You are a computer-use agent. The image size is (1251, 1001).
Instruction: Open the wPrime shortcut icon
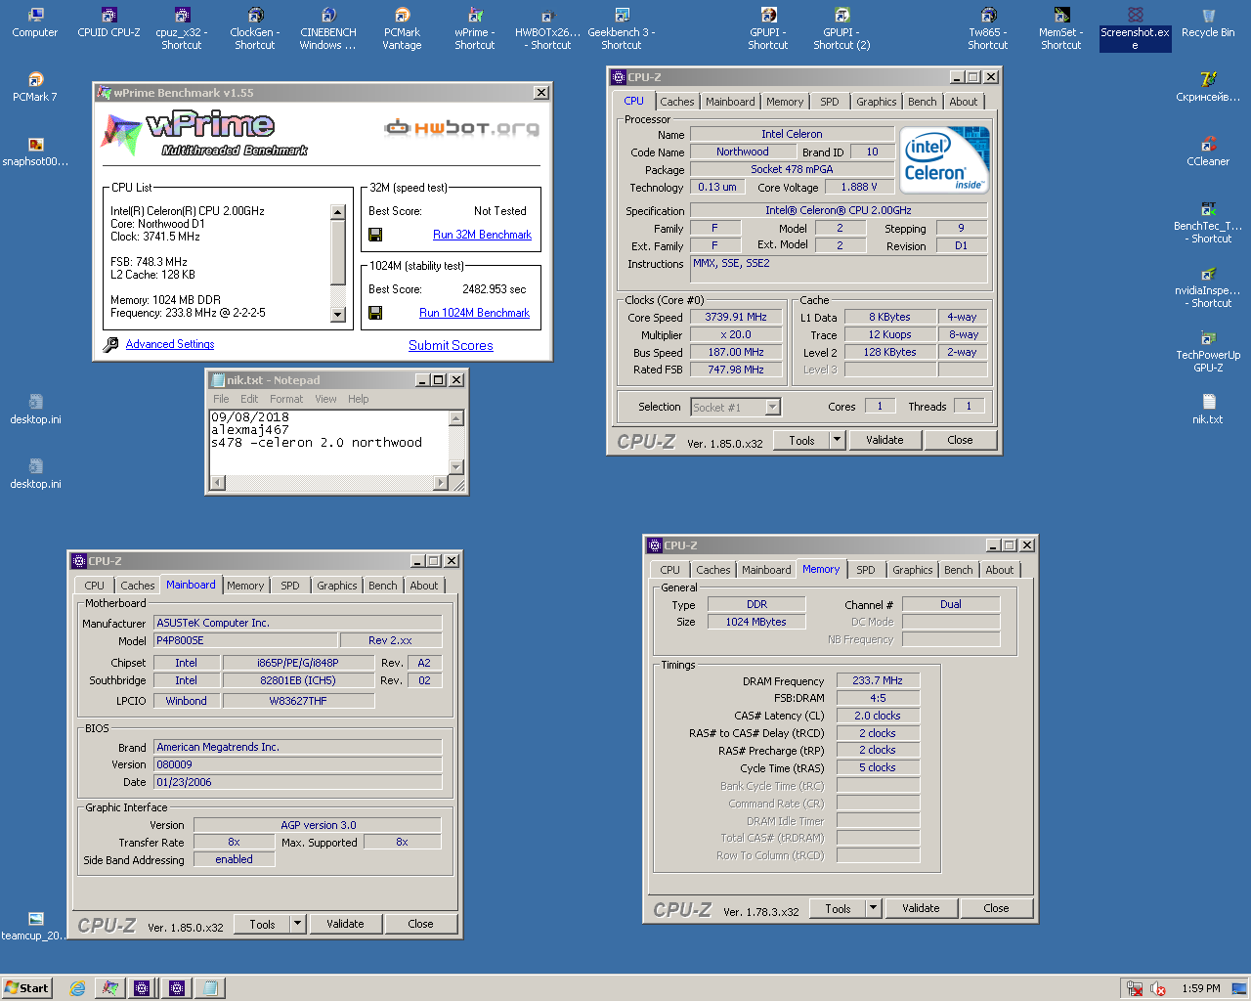[x=475, y=27]
